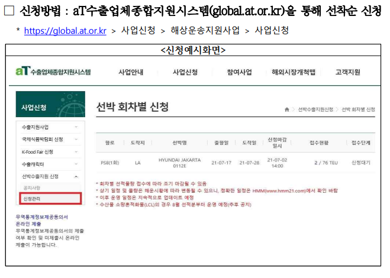The width and height of the screenshot is (390, 278).
Task: Open the 참여사업 top menu
Action: pos(239,72)
